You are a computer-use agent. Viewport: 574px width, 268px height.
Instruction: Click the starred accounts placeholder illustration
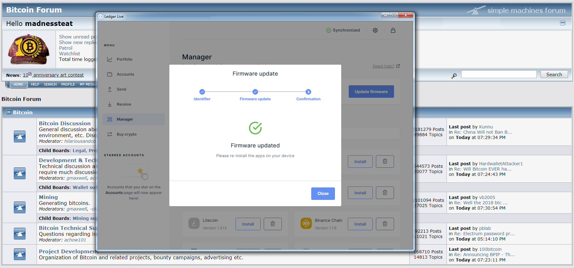[134, 172]
